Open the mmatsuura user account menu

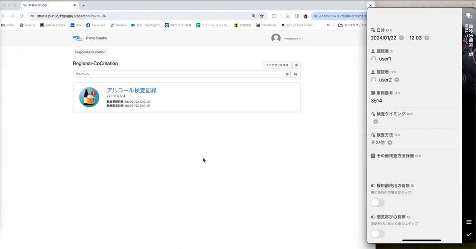click(287, 38)
